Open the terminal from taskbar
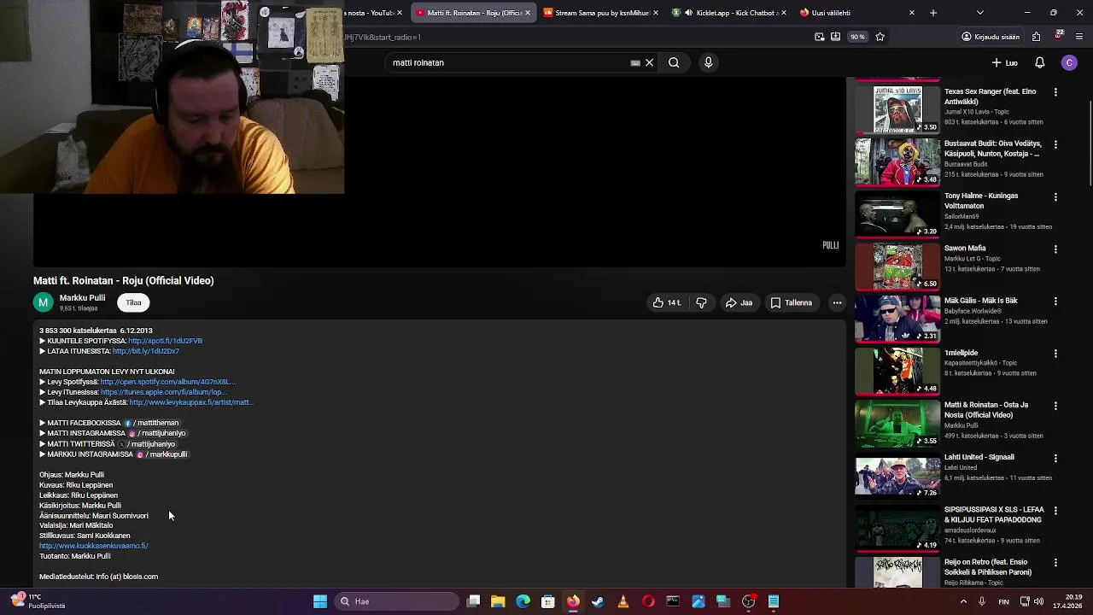Viewport: 1093px width, 615px height. pyautogui.click(x=673, y=601)
